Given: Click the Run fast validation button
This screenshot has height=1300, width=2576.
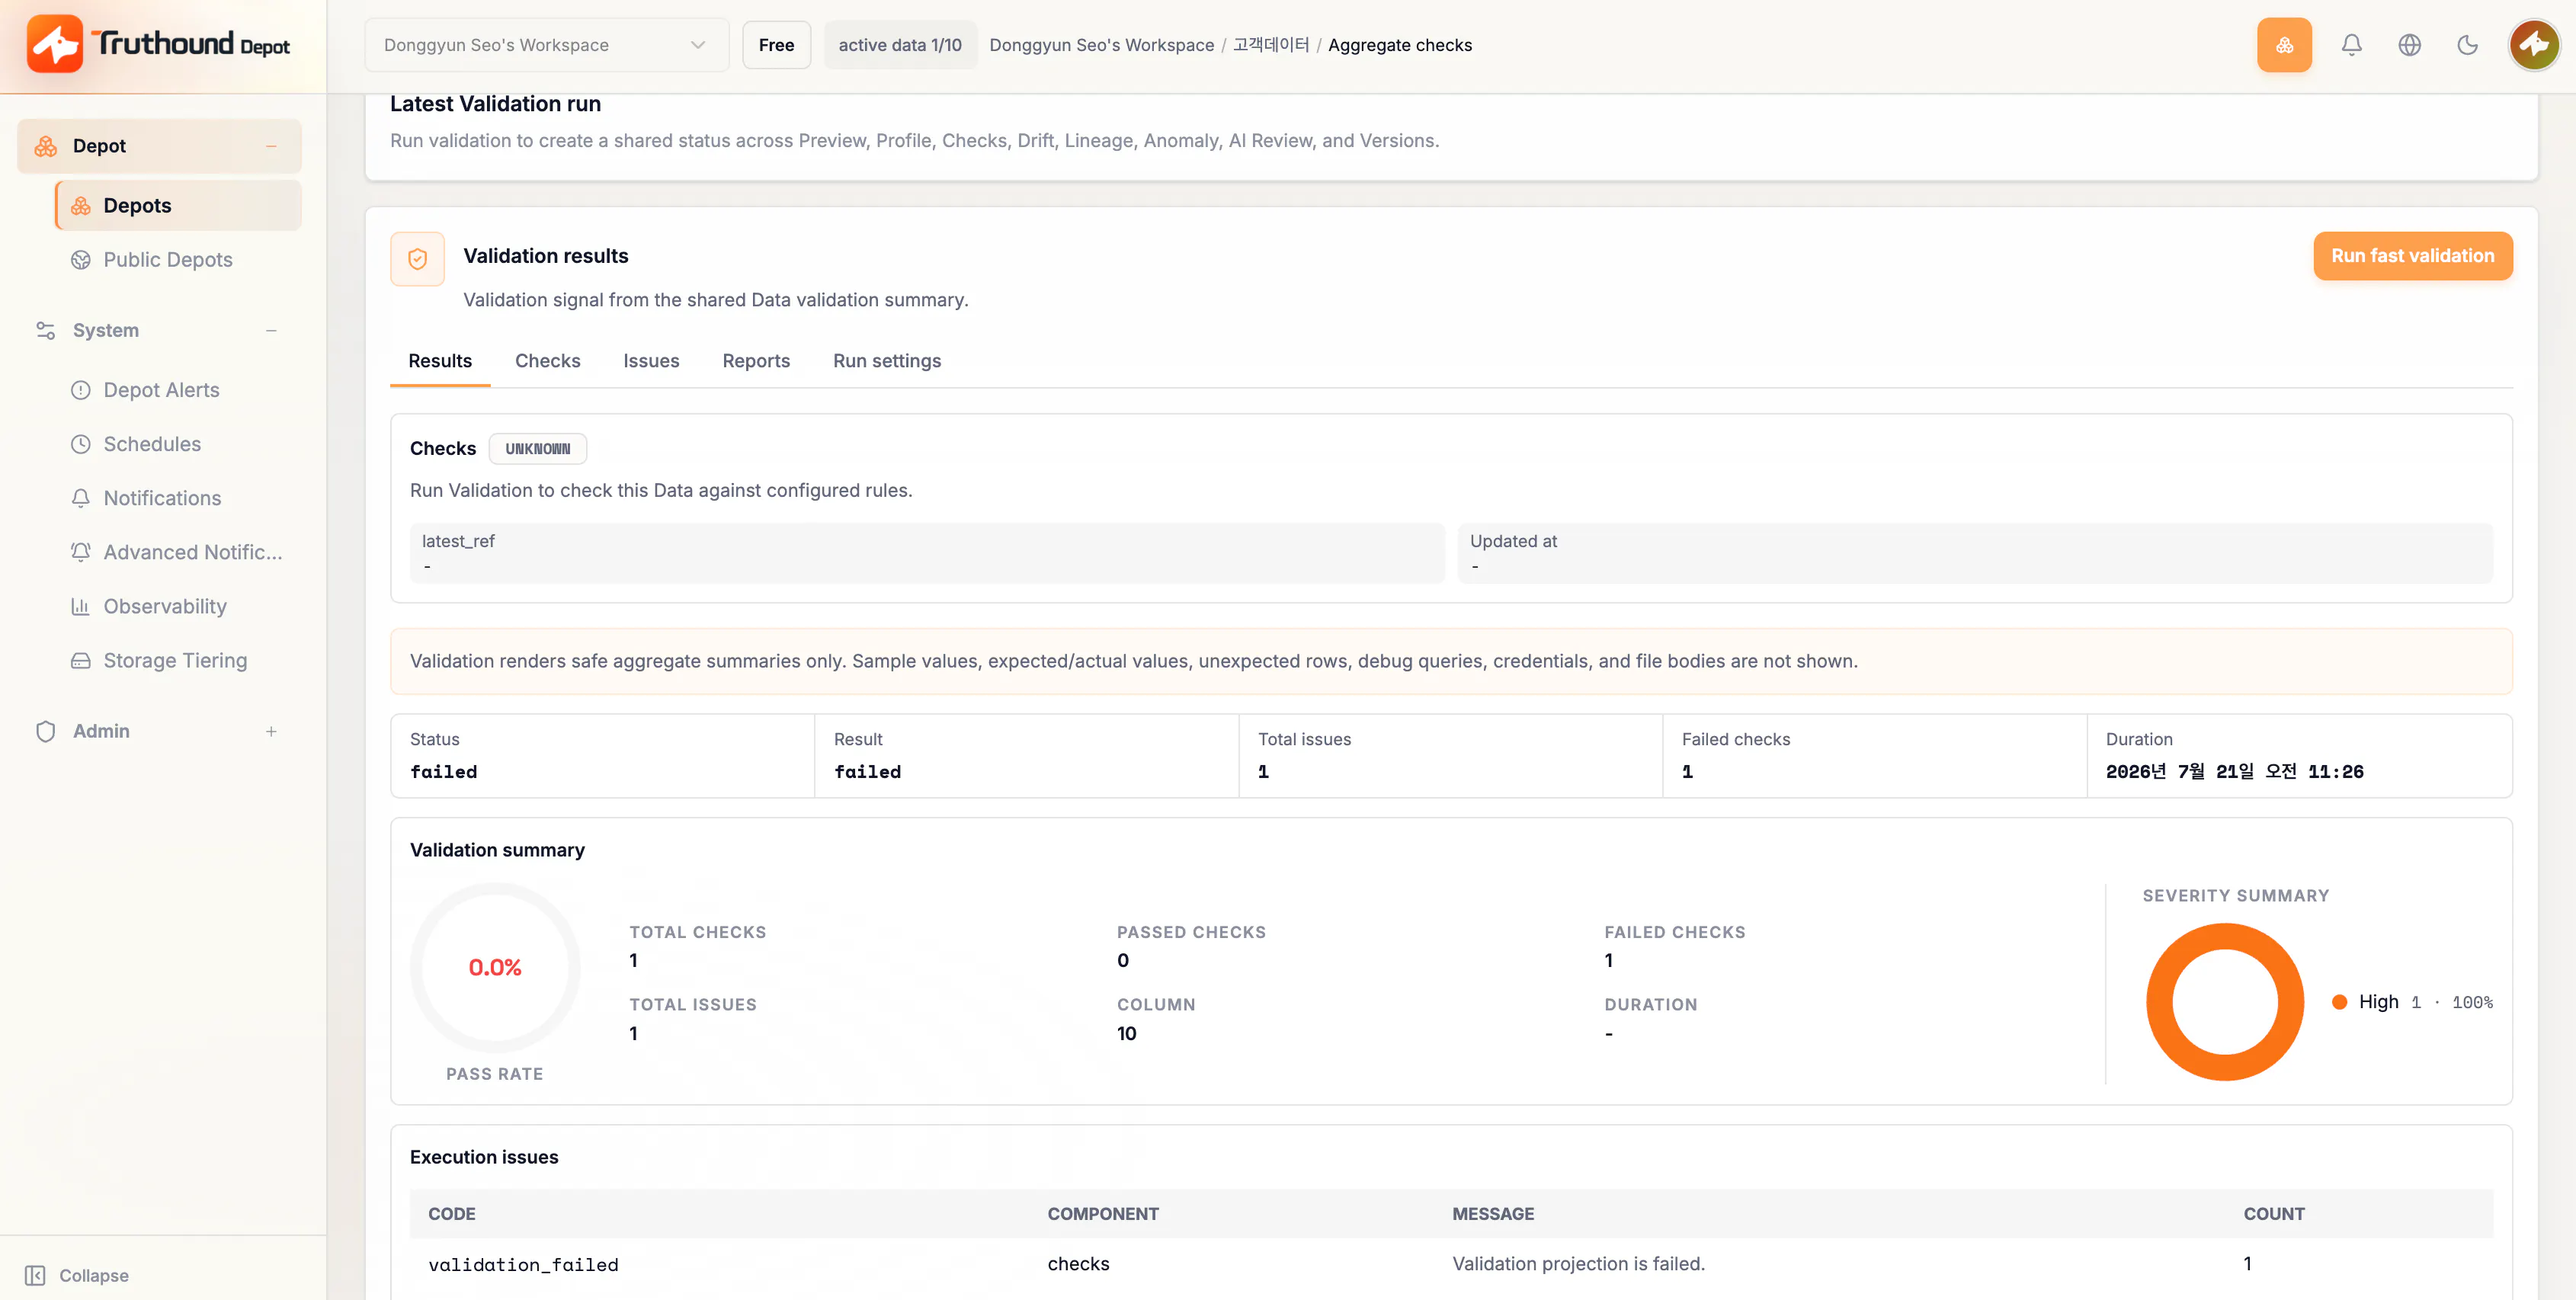Looking at the screenshot, I should coord(2412,256).
